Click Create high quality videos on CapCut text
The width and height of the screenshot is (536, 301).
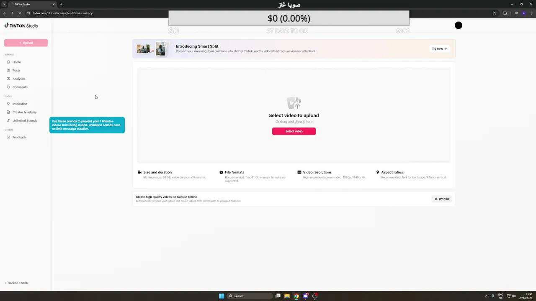click(166, 197)
